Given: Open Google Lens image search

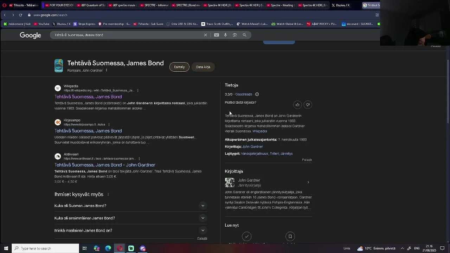Looking at the screenshot, I should pos(235,35).
